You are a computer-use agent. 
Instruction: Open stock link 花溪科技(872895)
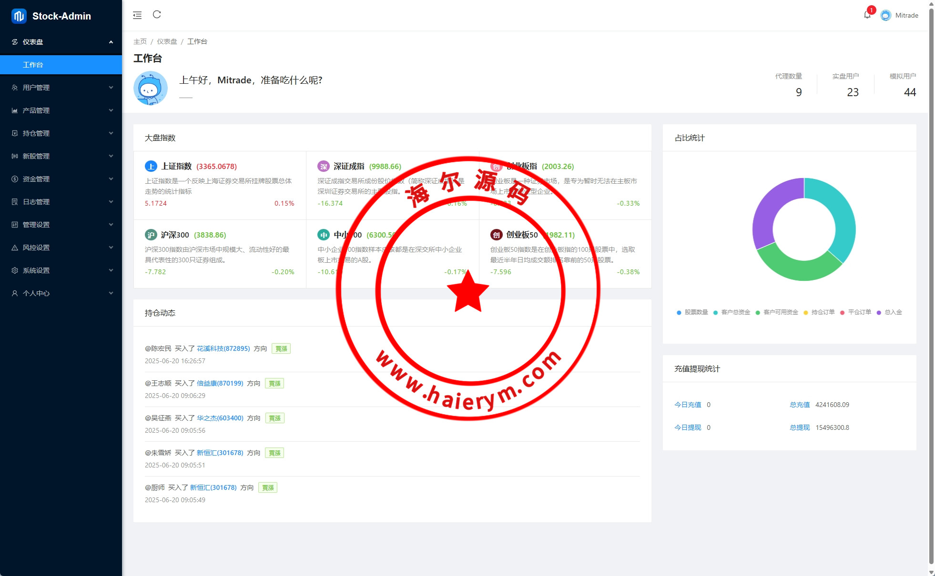click(223, 348)
